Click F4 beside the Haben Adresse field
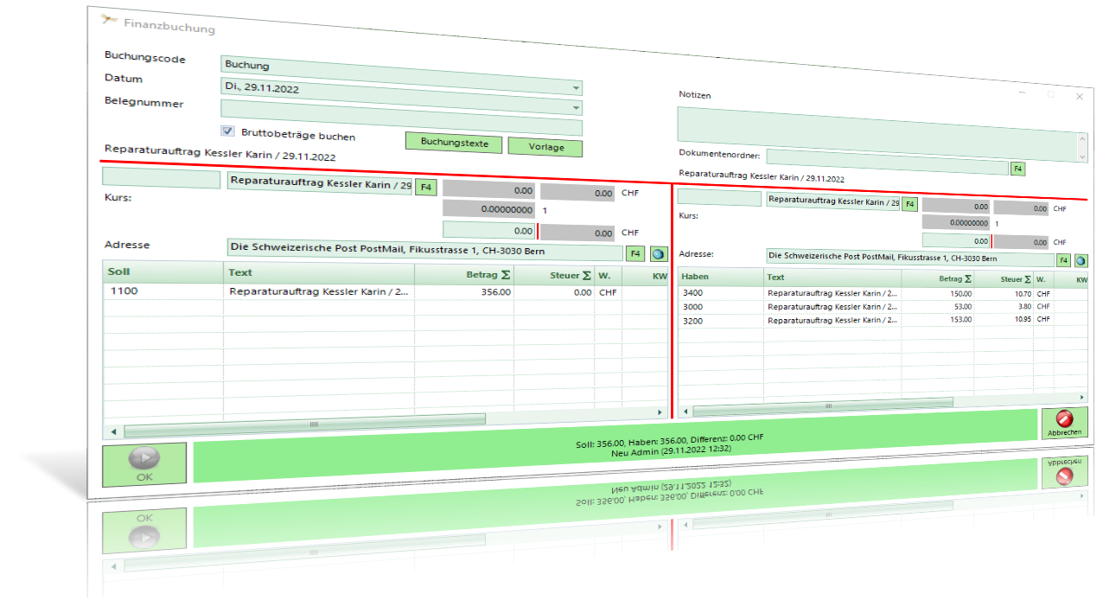This screenshot has width=1103, height=613. 1063,259
